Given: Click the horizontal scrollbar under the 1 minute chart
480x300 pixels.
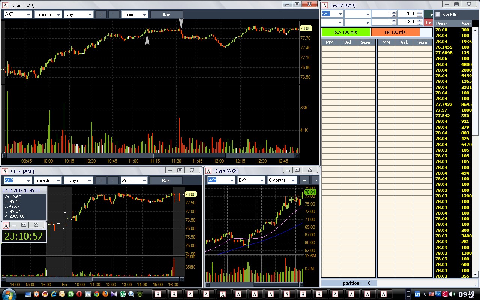Looking at the screenshot, I should [x=150, y=156].
